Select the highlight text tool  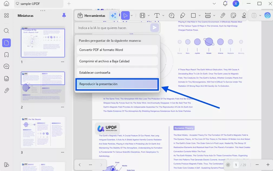(x=142, y=15)
